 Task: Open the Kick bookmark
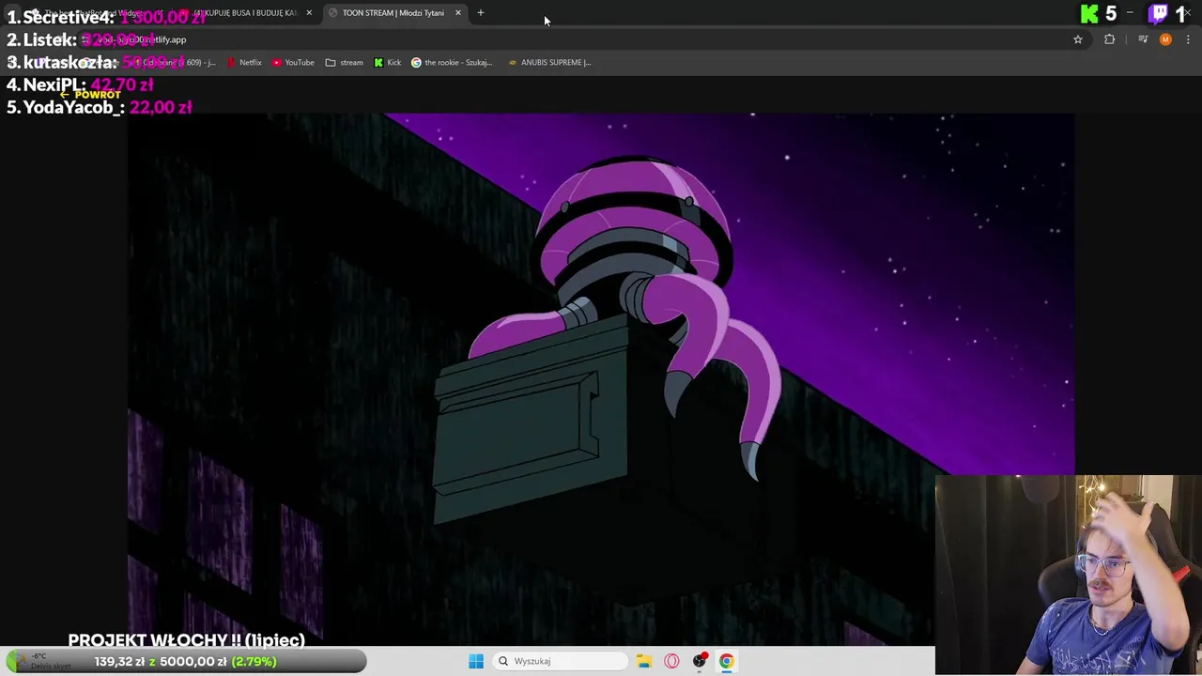click(x=388, y=62)
